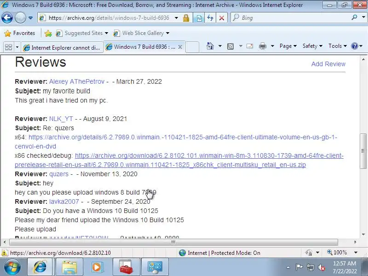Expand the address bar URL history dropdown

pyautogui.click(x=177, y=18)
